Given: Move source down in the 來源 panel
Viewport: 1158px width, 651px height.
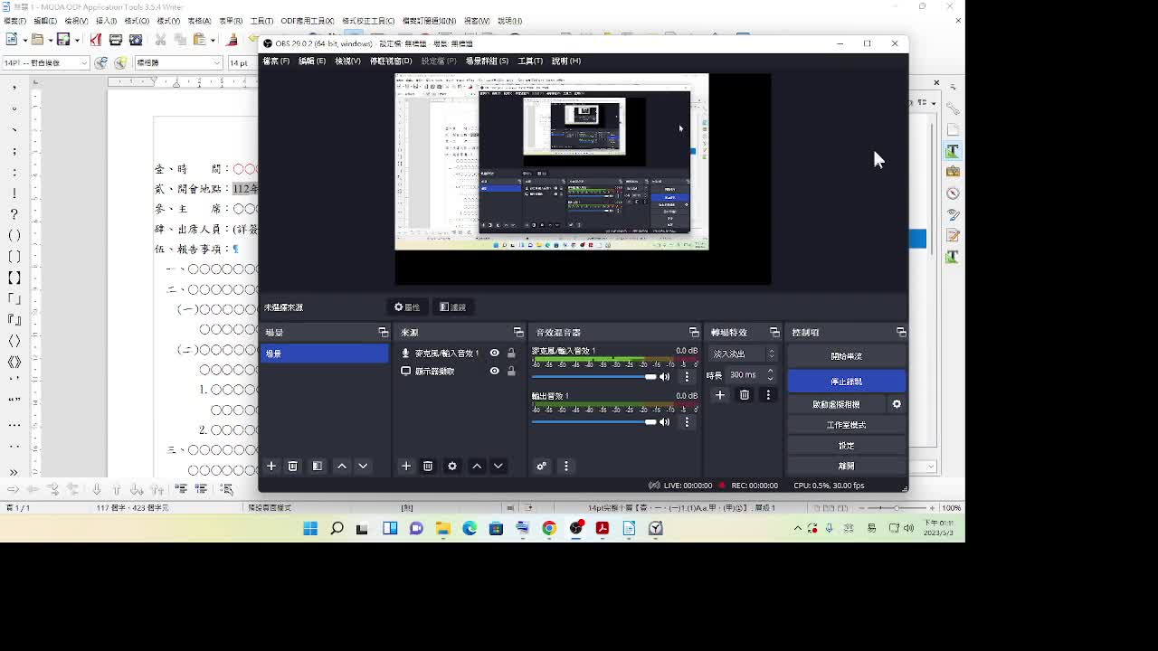Looking at the screenshot, I should tap(498, 466).
